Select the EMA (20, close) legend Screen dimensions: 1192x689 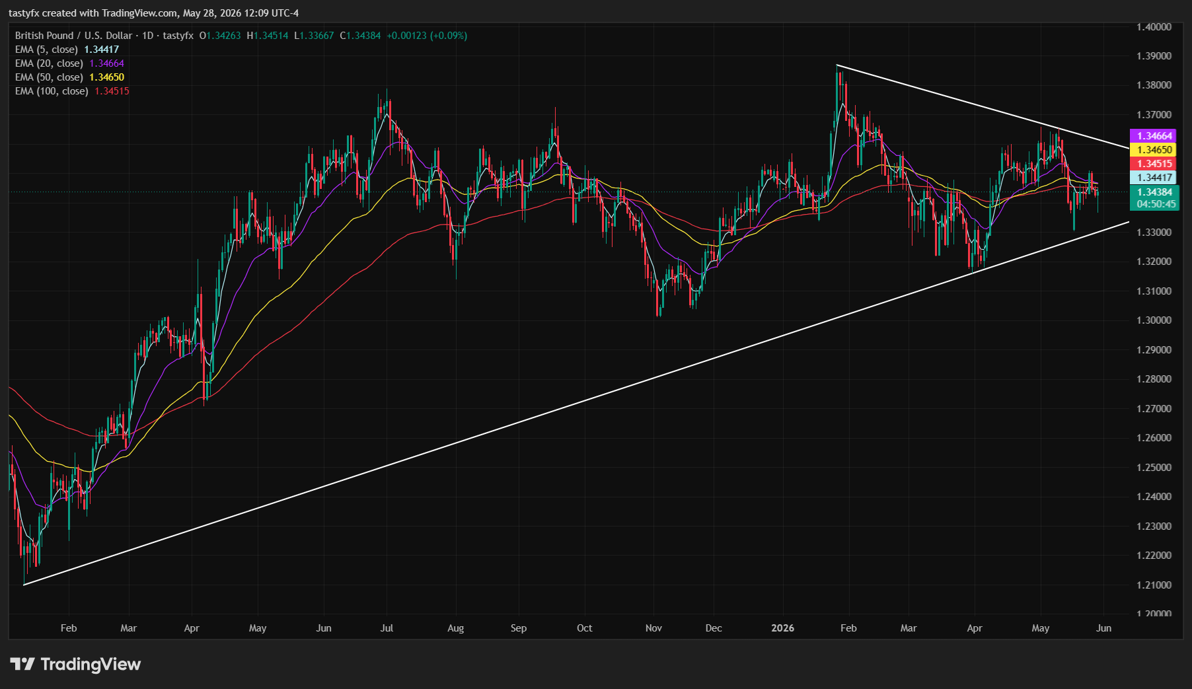click(x=69, y=63)
